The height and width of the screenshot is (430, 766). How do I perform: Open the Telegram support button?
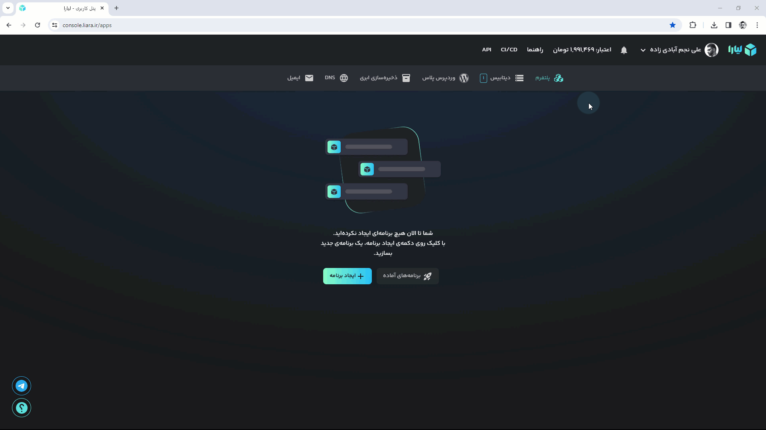(22, 386)
